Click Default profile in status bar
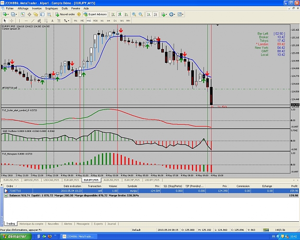 pos(136,230)
